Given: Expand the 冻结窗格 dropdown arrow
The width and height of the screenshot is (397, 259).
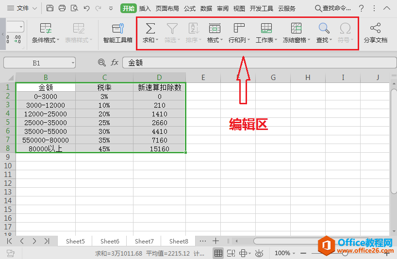Looking at the screenshot, I should point(309,40).
